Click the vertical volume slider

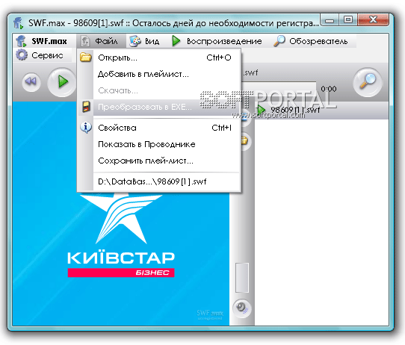242,278
